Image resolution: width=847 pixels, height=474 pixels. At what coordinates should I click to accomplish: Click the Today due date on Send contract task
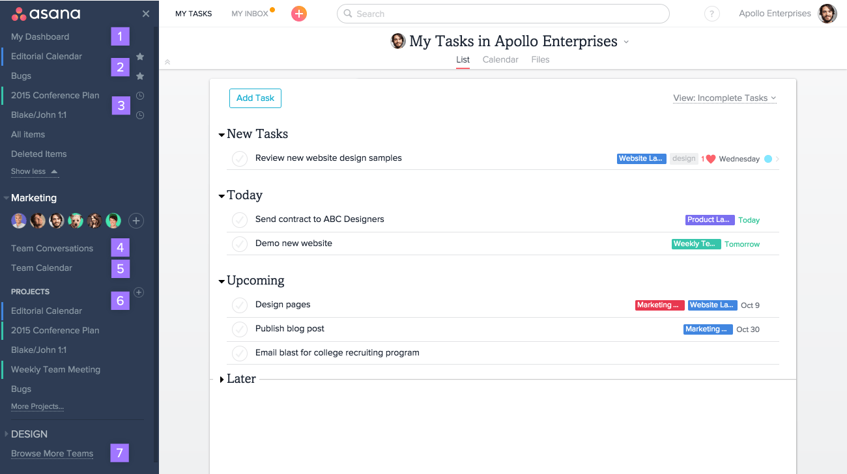coord(749,220)
